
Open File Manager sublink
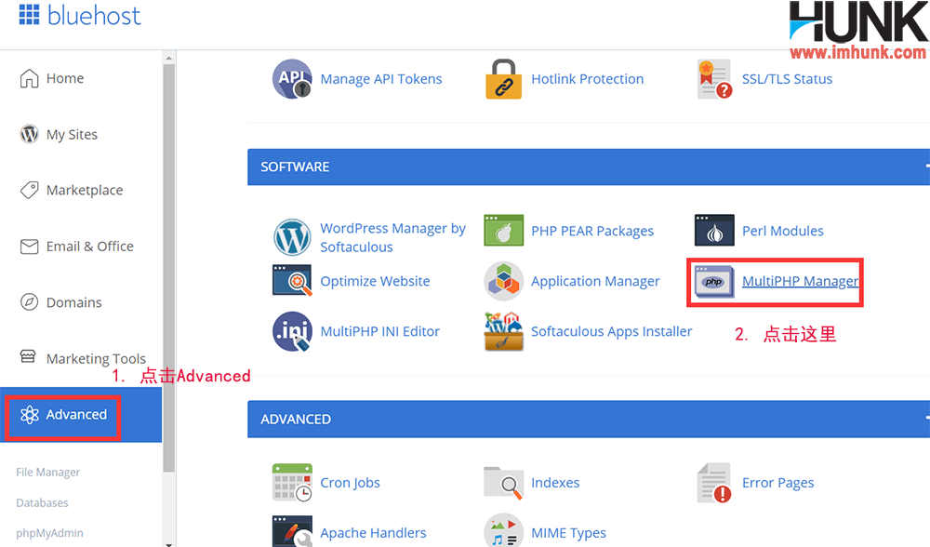(48, 473)
